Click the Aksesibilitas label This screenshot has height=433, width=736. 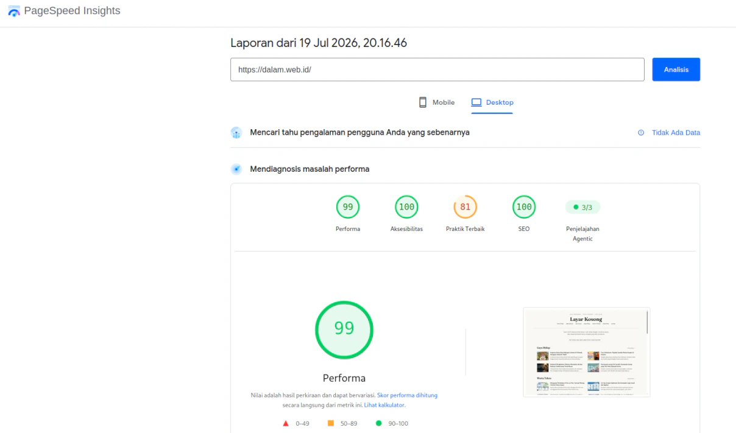tap(406, 229)
